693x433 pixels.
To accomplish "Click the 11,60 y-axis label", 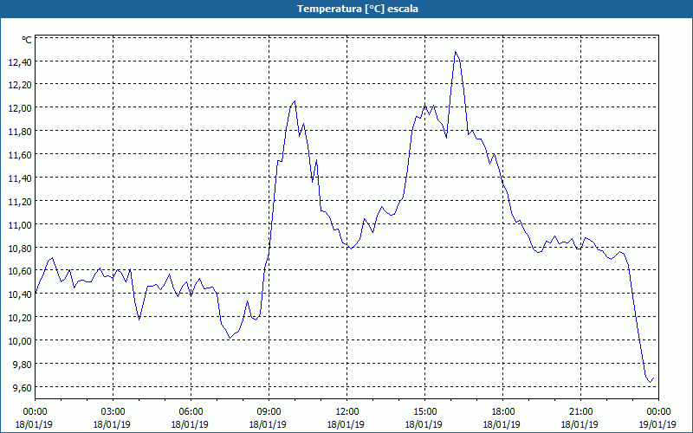I will tap(20, 155).
